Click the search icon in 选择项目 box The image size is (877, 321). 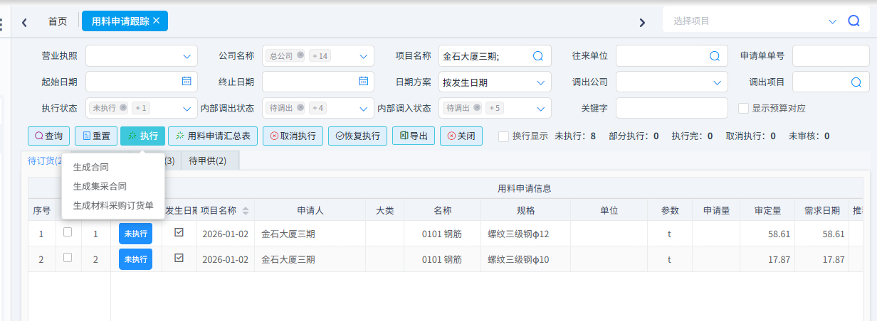click(854, 21)
